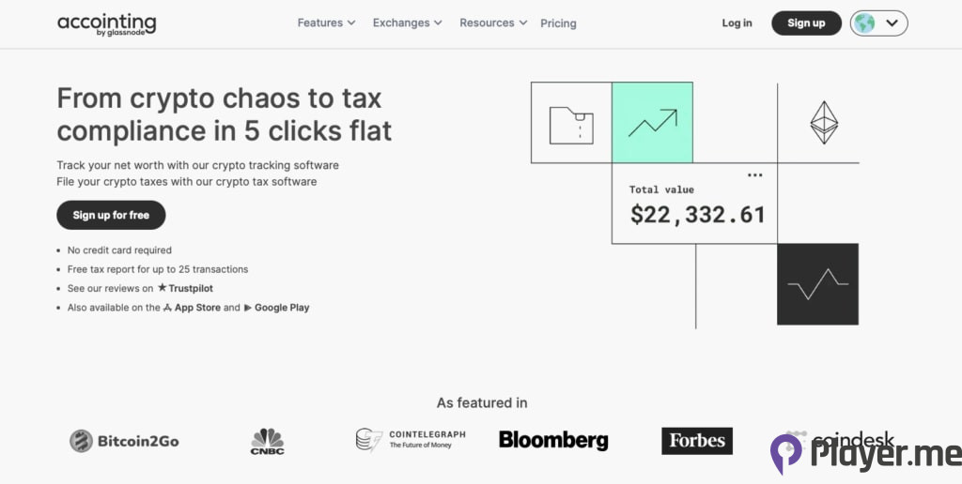Click the Log in link
Viewport: 962px width, 484px height.
point(737,23)
